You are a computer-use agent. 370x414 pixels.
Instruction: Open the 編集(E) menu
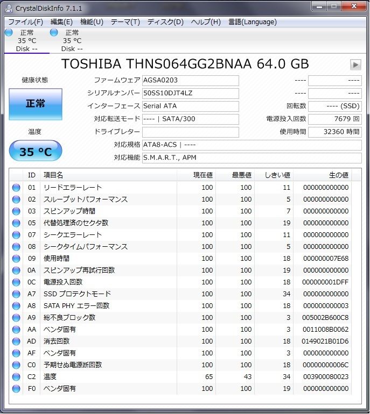coord(61,22)
